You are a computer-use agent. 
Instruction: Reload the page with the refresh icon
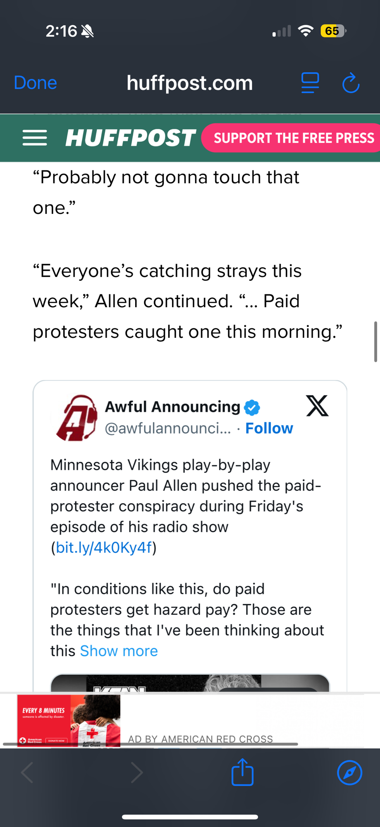tap(351, 83)
